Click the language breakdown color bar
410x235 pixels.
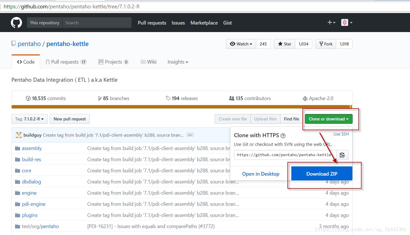pos(182,107)
